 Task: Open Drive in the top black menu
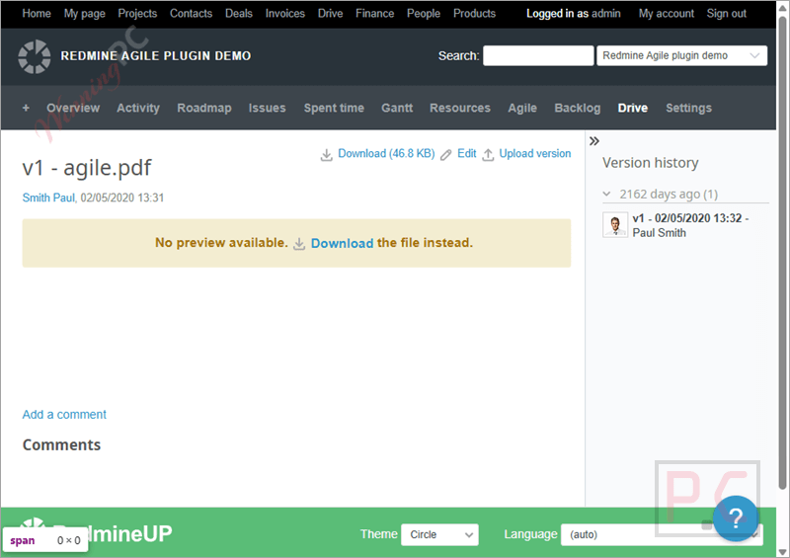[330, 14]
